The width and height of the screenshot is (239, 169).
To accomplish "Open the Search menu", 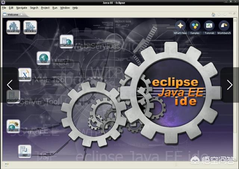I will click(x=34, y=8).
